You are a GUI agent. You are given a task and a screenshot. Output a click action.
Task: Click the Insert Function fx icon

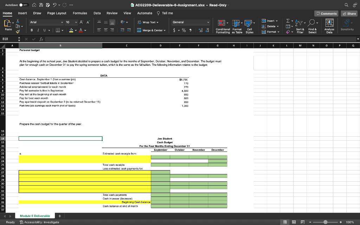[x=41, y=39]
